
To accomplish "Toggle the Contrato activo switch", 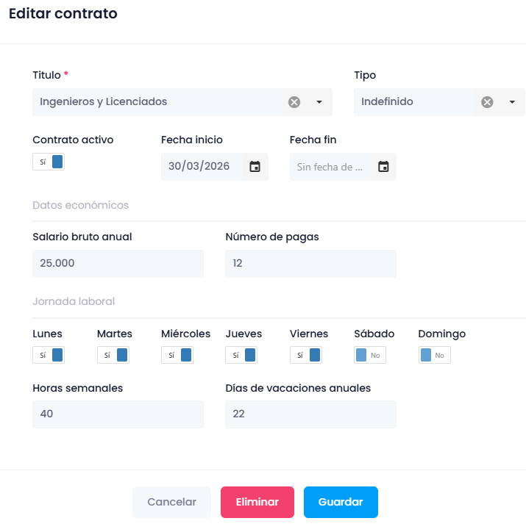I will pos(49,162).
